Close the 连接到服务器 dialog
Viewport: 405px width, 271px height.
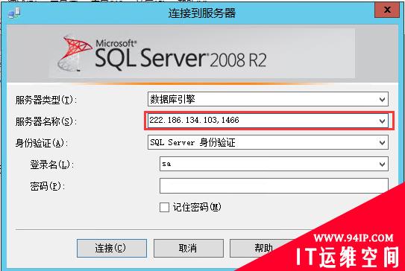pos(387,10)
